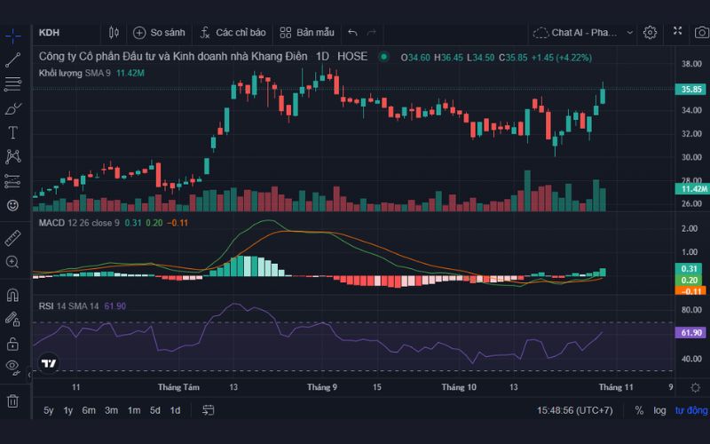Click the So sánh compare button
710x444 pixels.
point(159,33)
